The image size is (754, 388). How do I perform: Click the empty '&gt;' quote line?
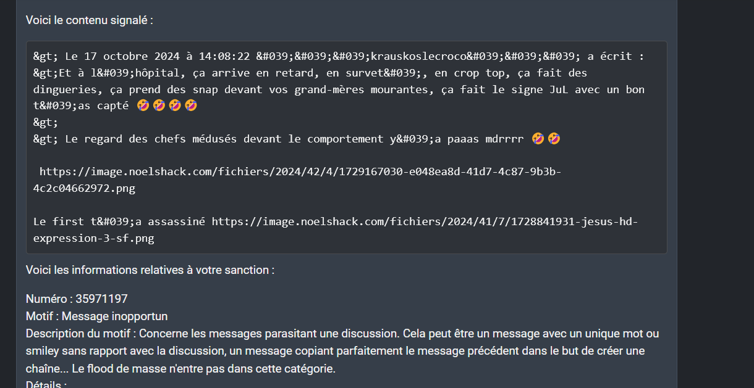pos(46,123)
